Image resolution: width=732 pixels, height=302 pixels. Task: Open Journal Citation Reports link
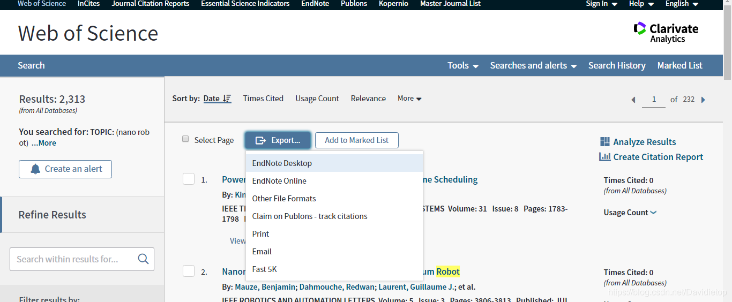tap(151, 4)
